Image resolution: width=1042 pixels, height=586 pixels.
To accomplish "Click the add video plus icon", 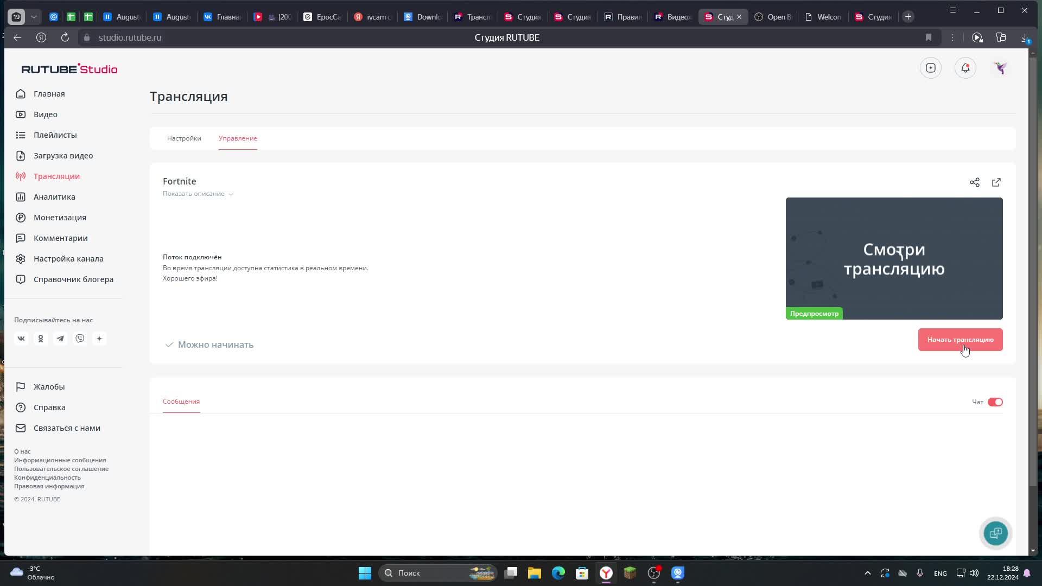I will tap(931, 68).
